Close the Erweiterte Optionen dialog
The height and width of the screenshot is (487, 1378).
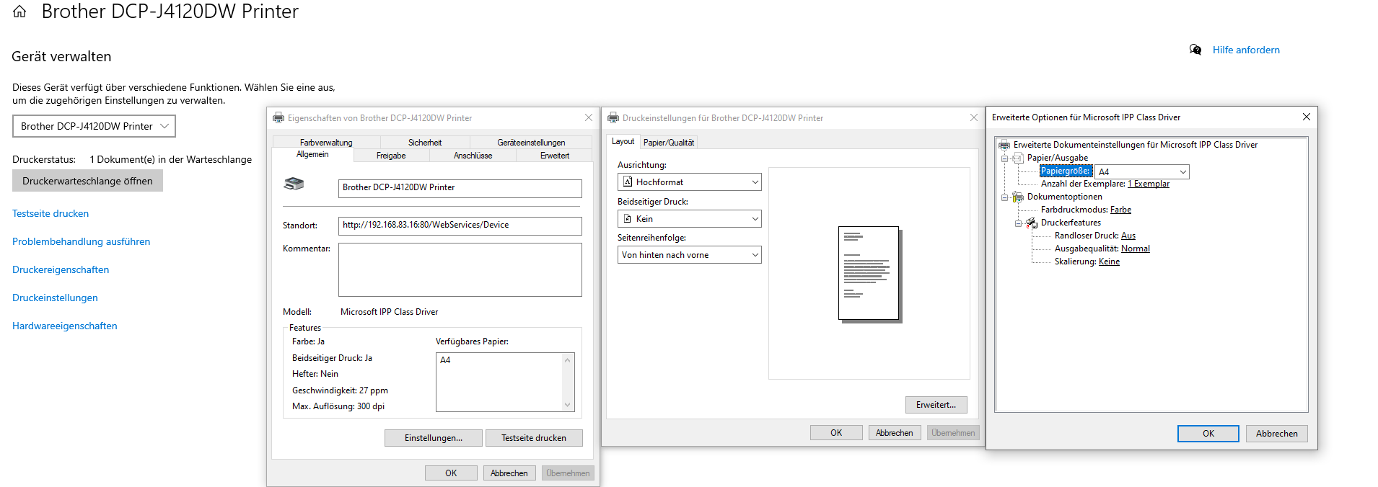[1306, 117]
